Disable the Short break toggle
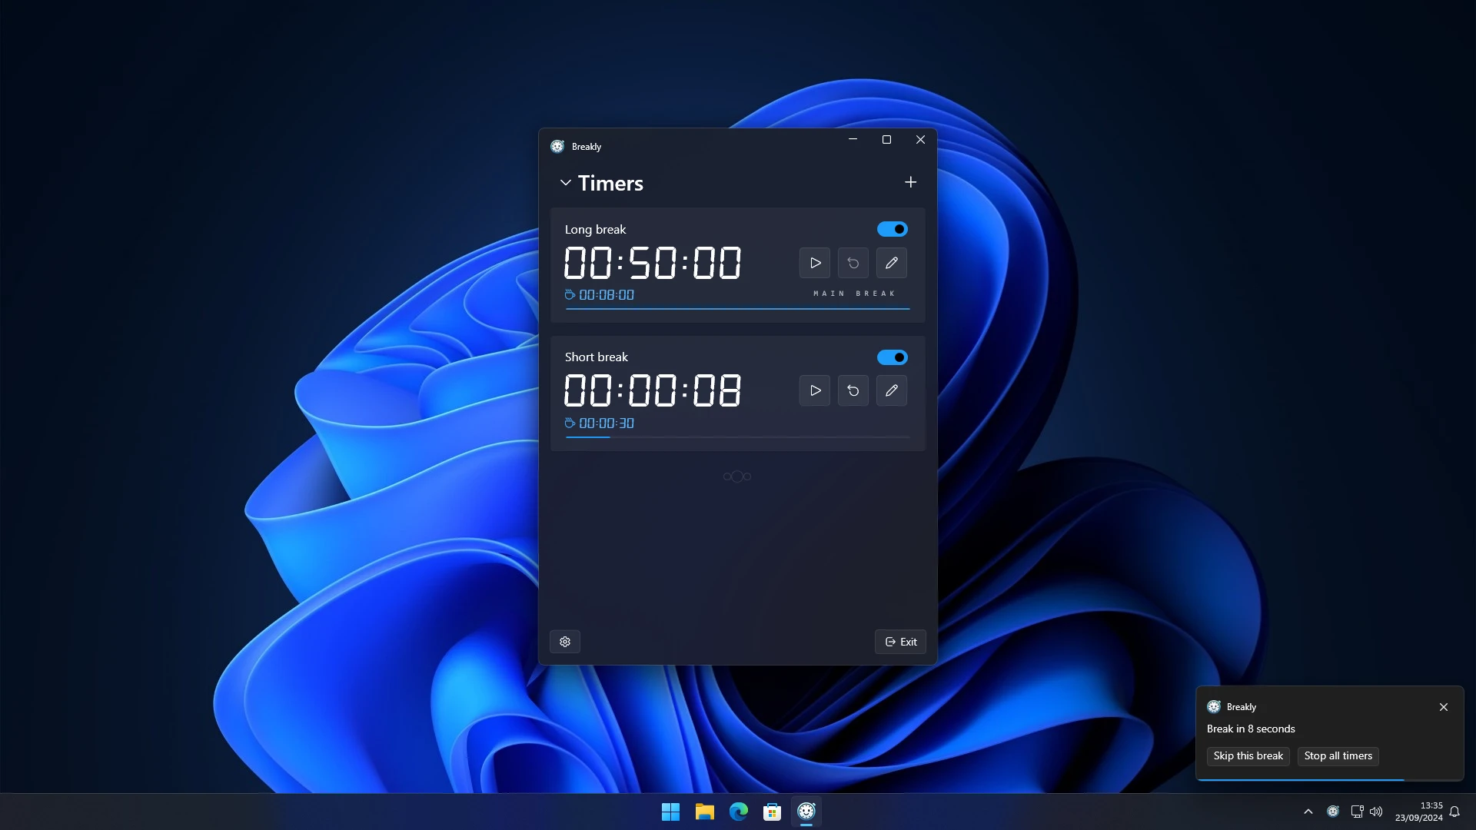 pyautogui.click(x=893, y=357)
